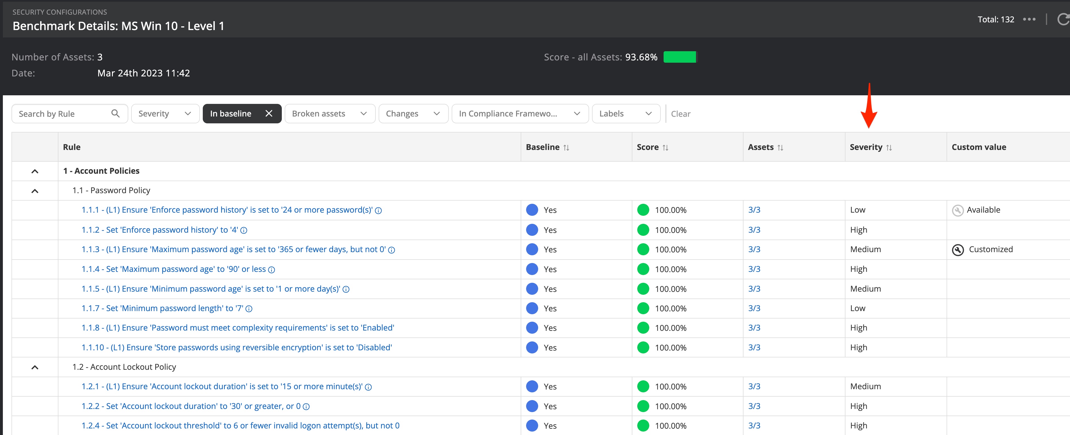
Task: Open the Labels filter dropdown
Action: 625,113
